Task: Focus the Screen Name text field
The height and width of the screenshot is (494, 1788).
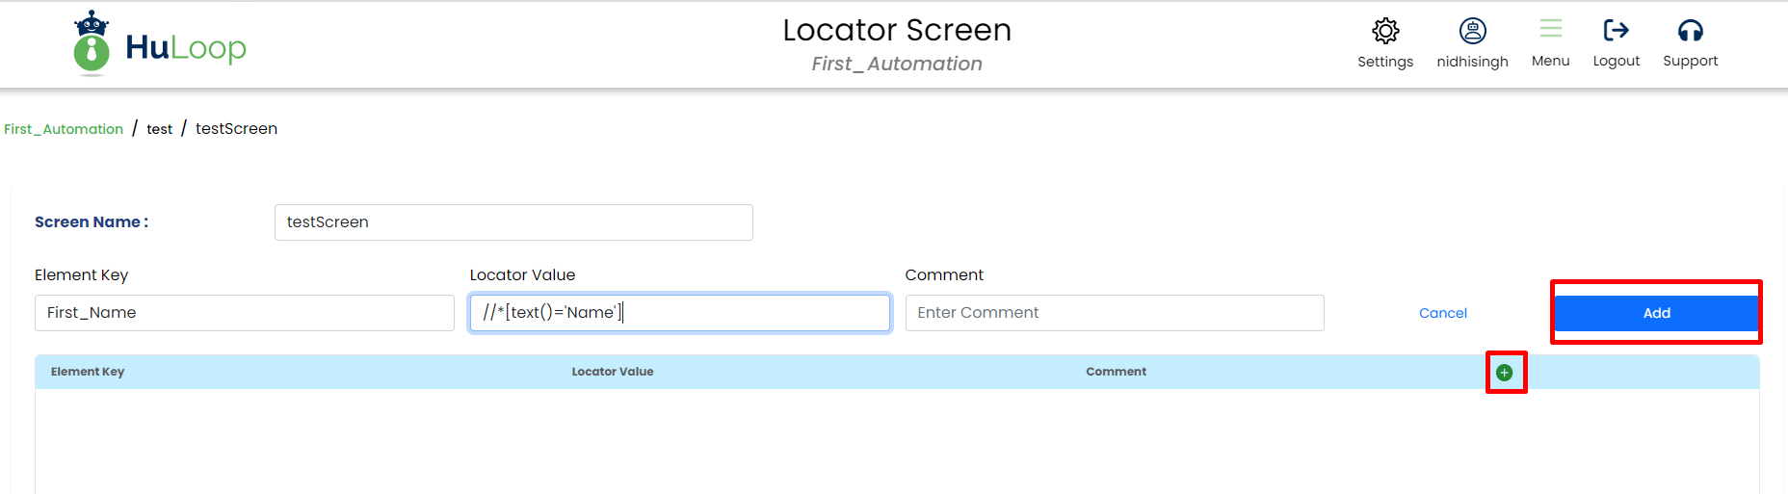Action: [513, 222]
